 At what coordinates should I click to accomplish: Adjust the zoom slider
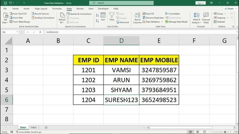pyautogui.click(x=225, y=132)
